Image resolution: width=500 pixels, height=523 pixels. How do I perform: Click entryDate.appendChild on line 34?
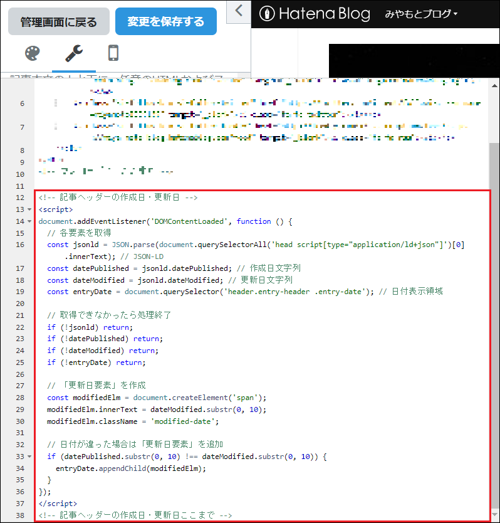(x=101, y=468)
